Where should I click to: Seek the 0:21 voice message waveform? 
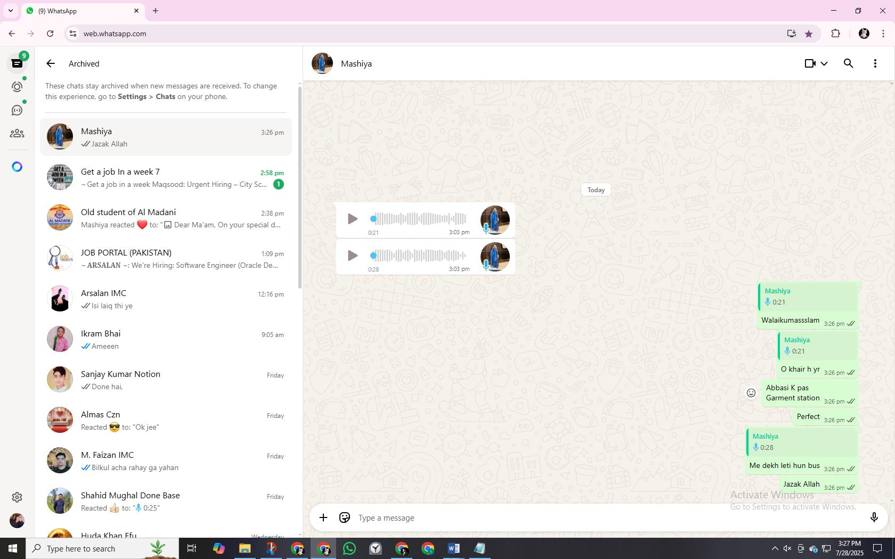tap(419, 218)
